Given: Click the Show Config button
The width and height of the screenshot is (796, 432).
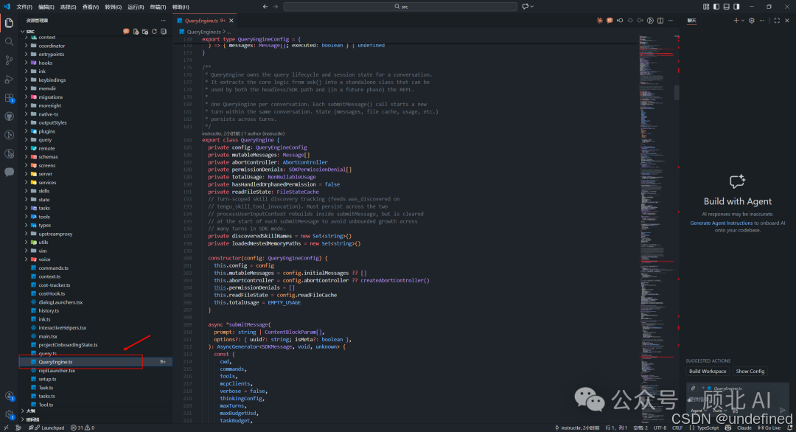Looking at the screenshot, I should click(x=750, y=371).
